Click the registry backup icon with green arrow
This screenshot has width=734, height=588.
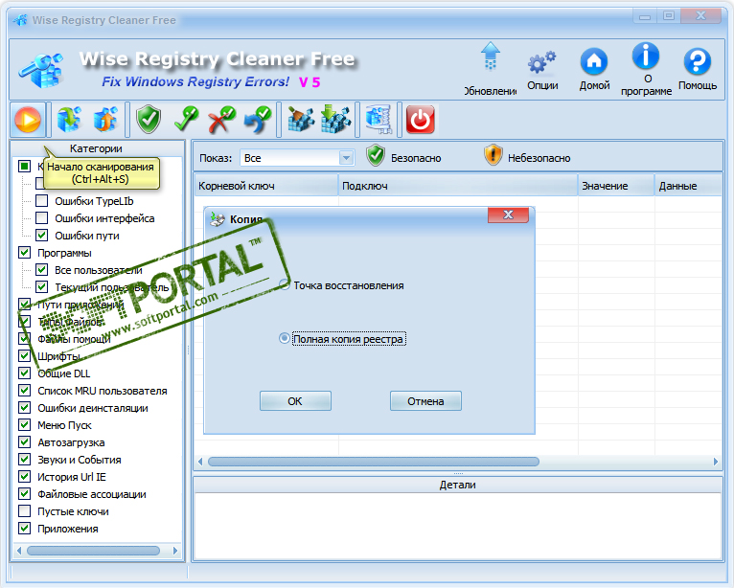(69, 120)
